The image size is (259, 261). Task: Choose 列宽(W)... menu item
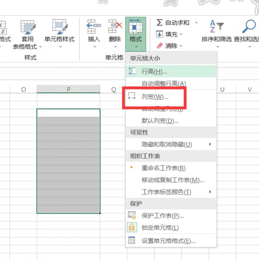pos(171,97)
